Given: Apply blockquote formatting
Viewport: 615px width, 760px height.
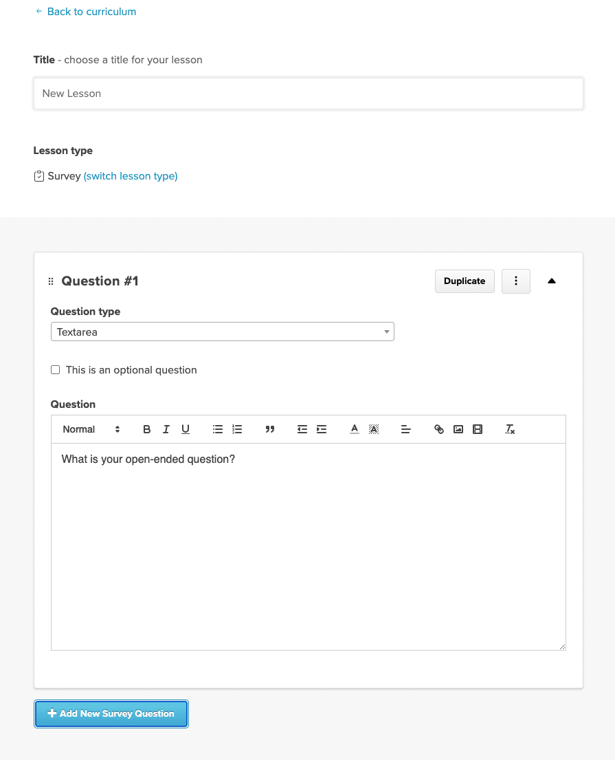Looking at the screenshot, I should [270, 429].
